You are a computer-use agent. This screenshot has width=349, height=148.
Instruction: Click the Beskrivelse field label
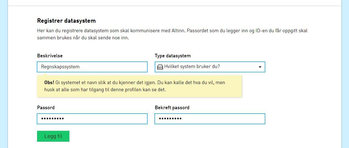point(50,56)
